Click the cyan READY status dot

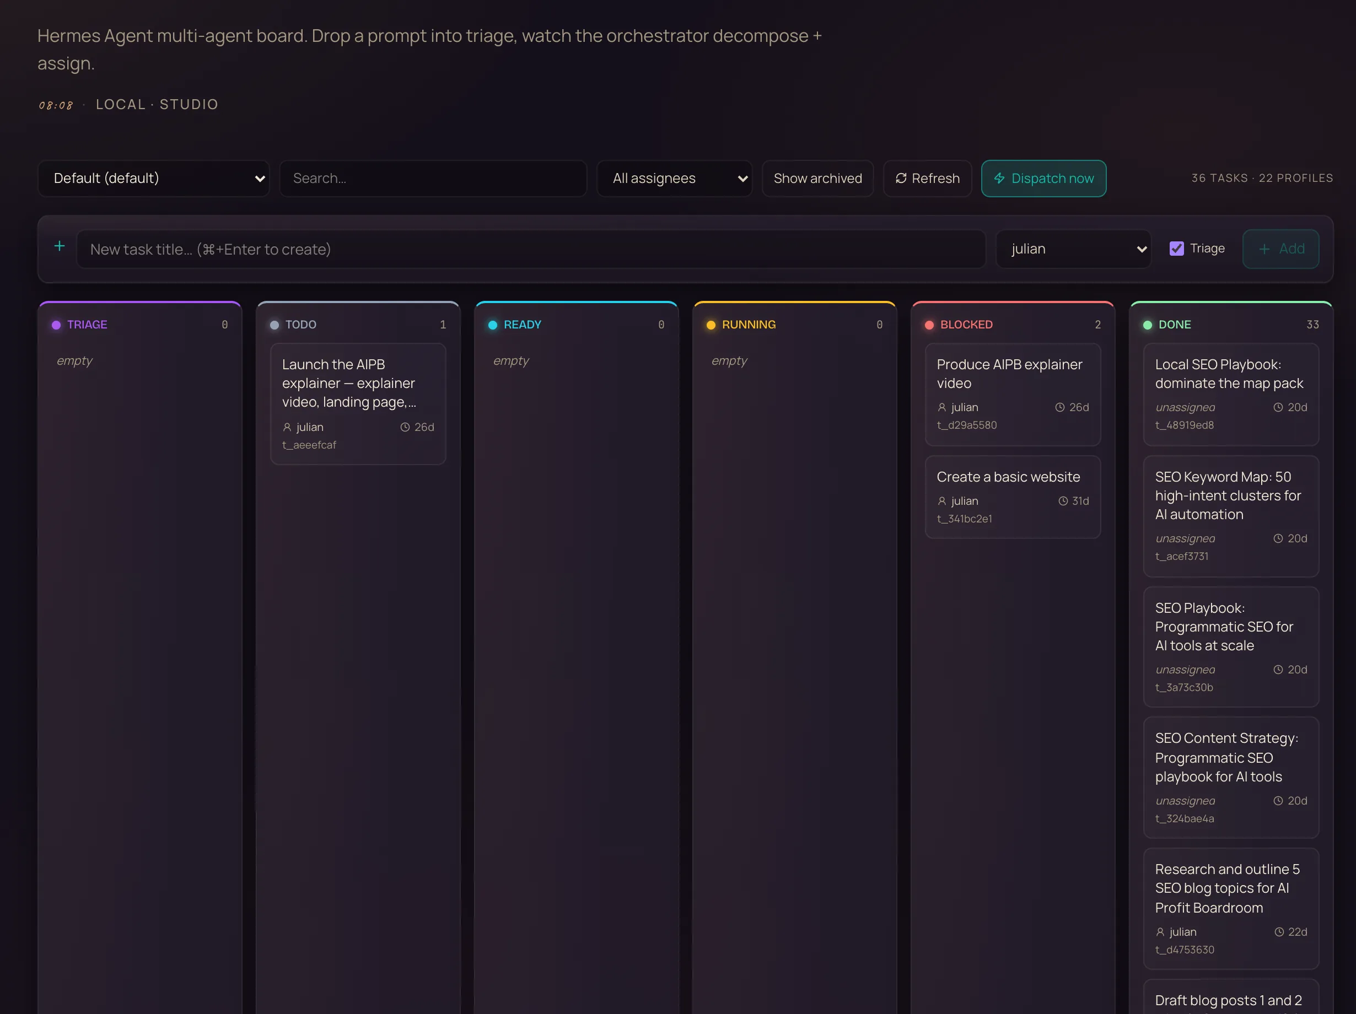click(493, 325)
